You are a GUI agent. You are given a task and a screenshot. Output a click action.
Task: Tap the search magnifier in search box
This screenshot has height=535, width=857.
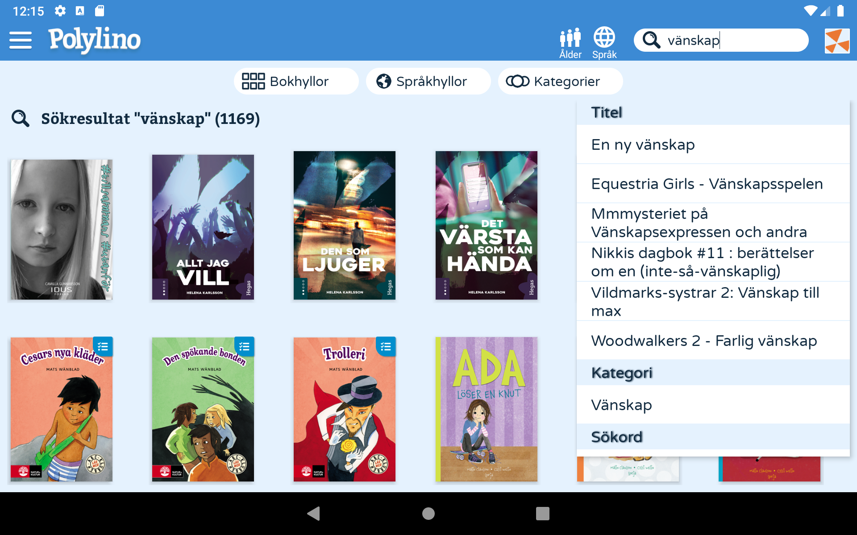pyautogui.click(x=651, y=40)
